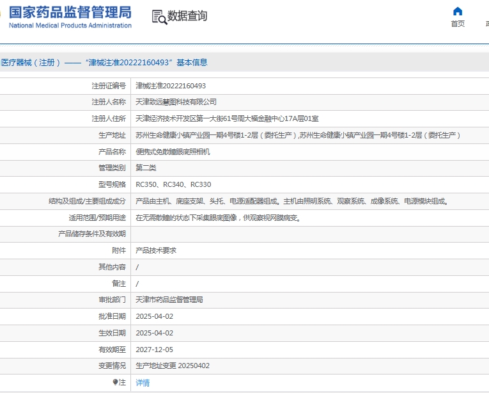Select intended use text 在无需散瞳的状态下采集眼底图像

(x=219, y=218)
